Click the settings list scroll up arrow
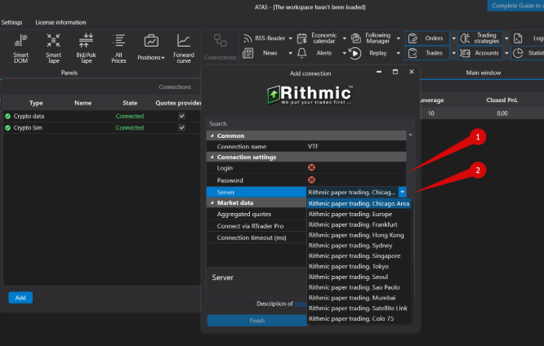 click(410, 135)
